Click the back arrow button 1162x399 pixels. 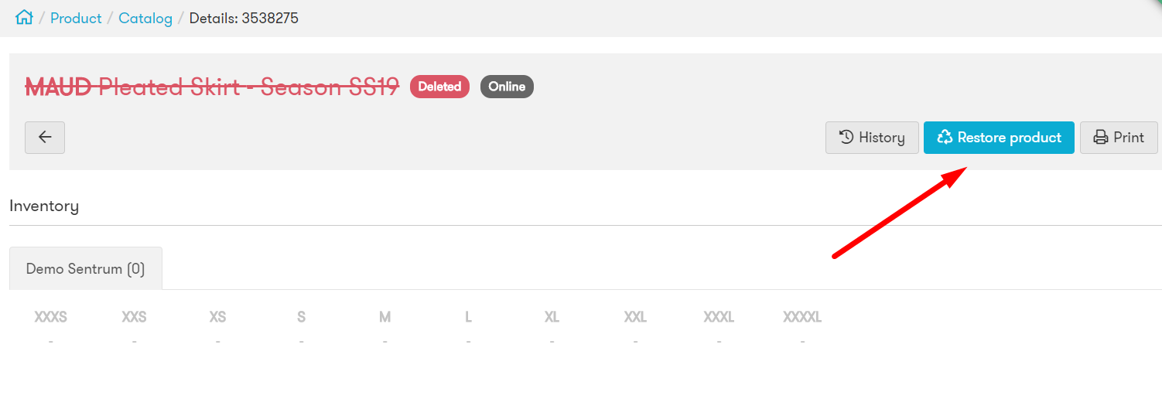(45, 138)
